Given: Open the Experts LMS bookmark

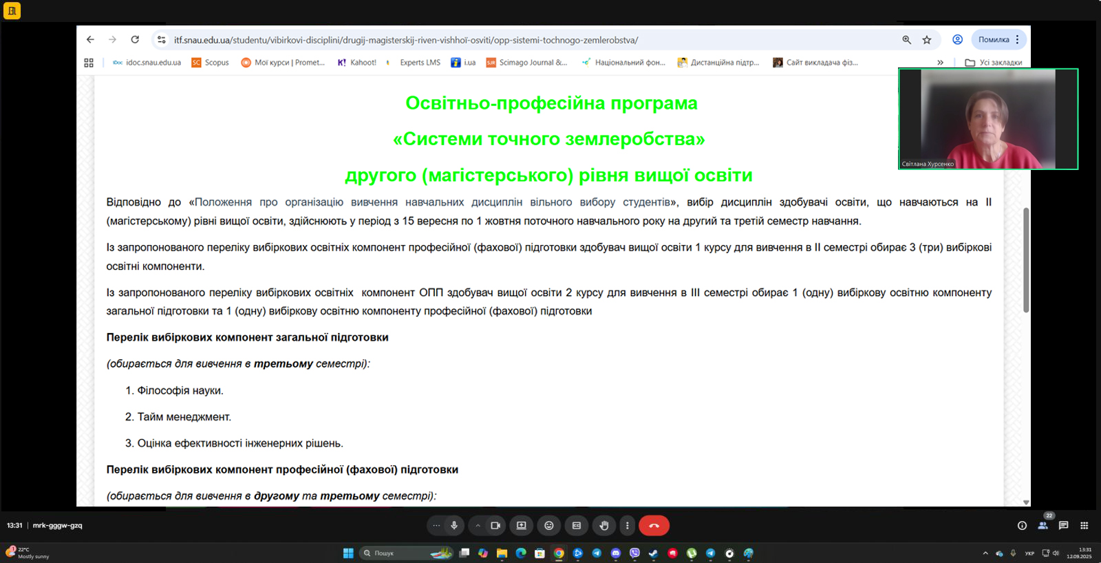Looking at the screenshot, I should click(413, 63).
